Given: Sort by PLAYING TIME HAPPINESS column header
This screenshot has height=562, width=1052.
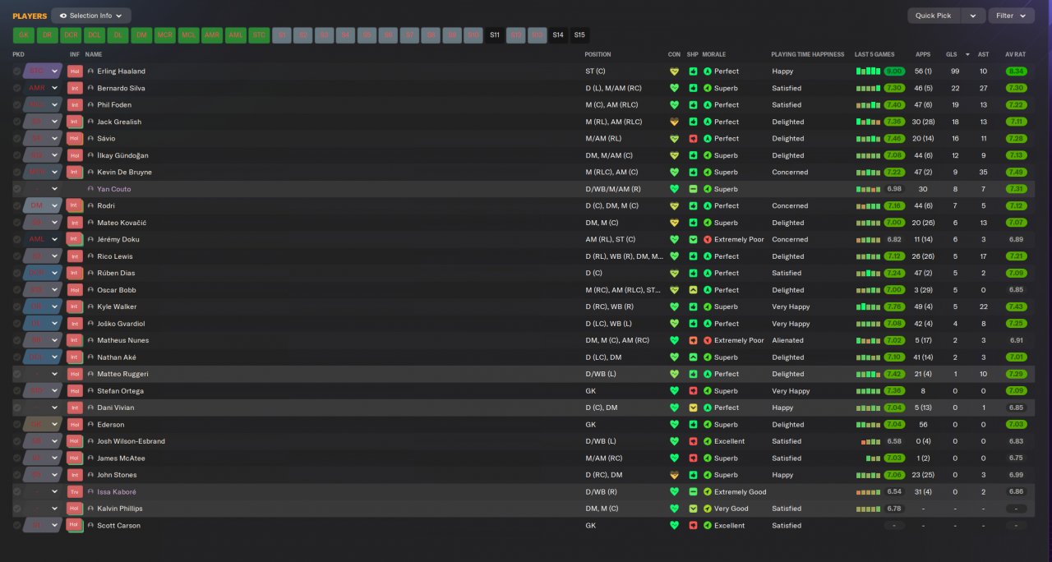Looking at the screenshot, I should (807, 54).
